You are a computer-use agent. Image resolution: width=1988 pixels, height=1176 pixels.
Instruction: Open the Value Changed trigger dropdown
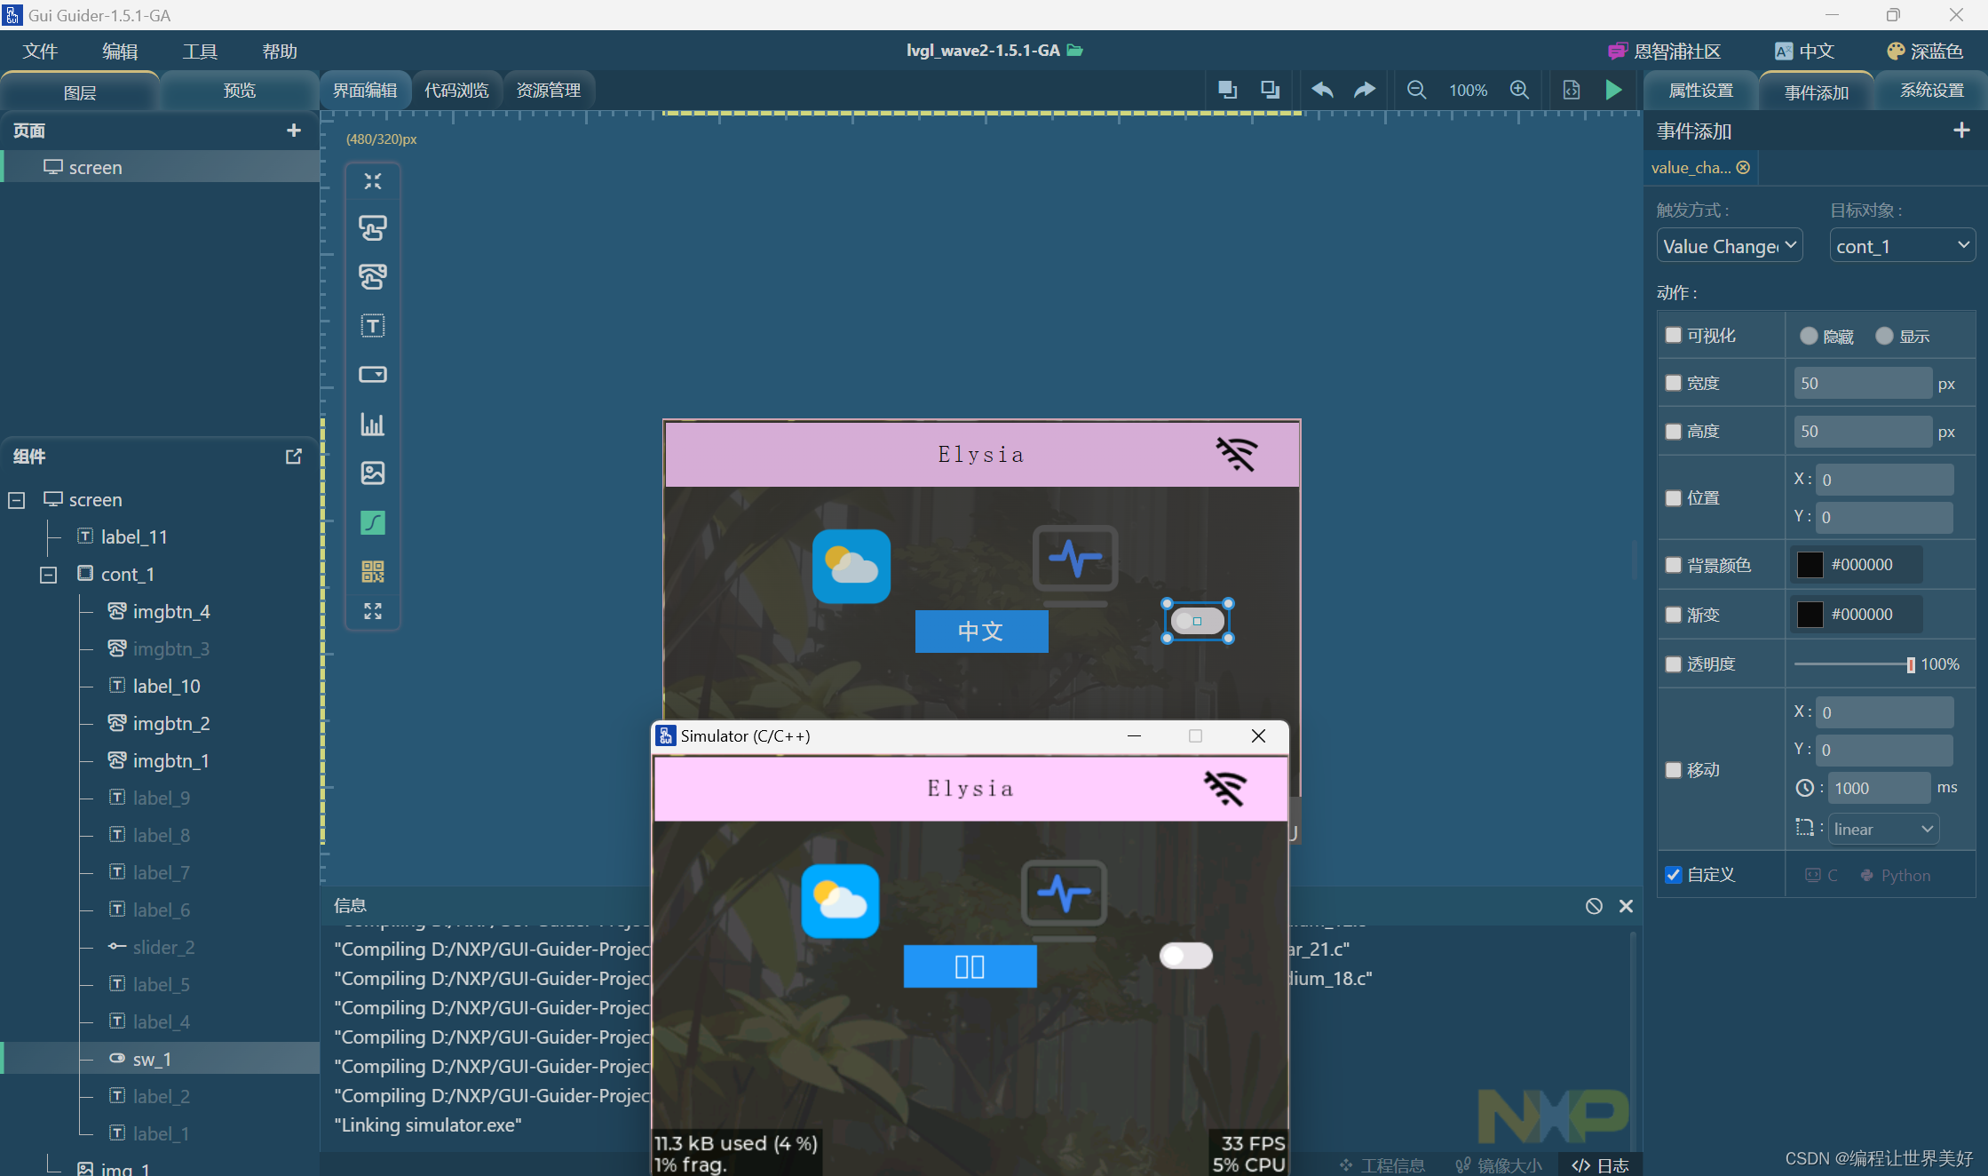coord(1729,246)
